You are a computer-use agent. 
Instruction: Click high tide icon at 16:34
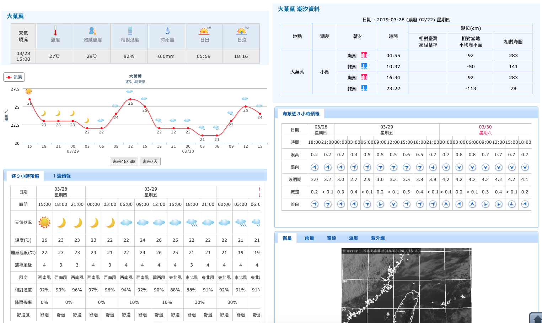[364, 77]
